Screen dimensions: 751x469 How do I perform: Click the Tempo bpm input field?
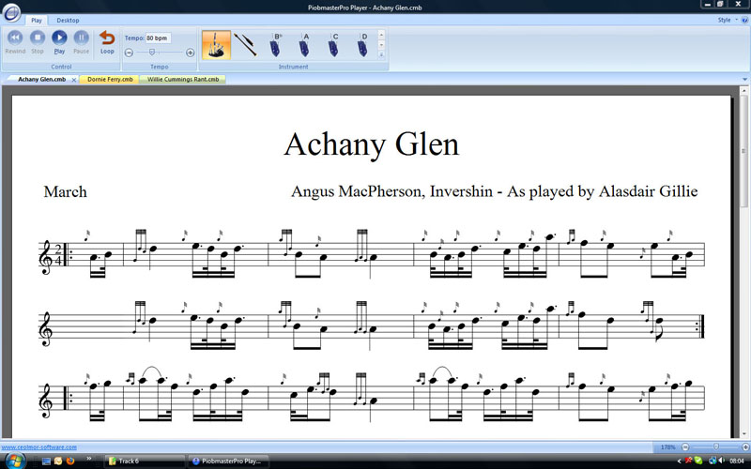[158, 38]
